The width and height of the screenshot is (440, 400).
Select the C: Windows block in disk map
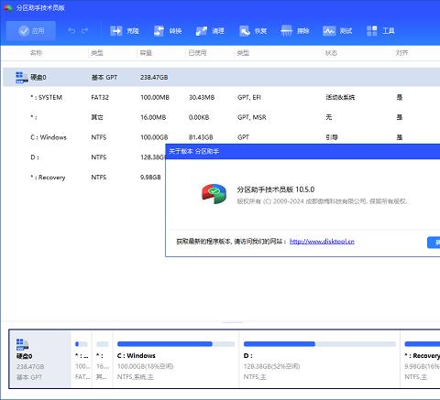point(176,359)
